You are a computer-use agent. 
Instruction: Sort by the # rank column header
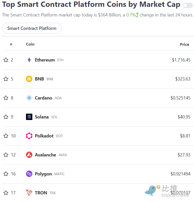11,44
